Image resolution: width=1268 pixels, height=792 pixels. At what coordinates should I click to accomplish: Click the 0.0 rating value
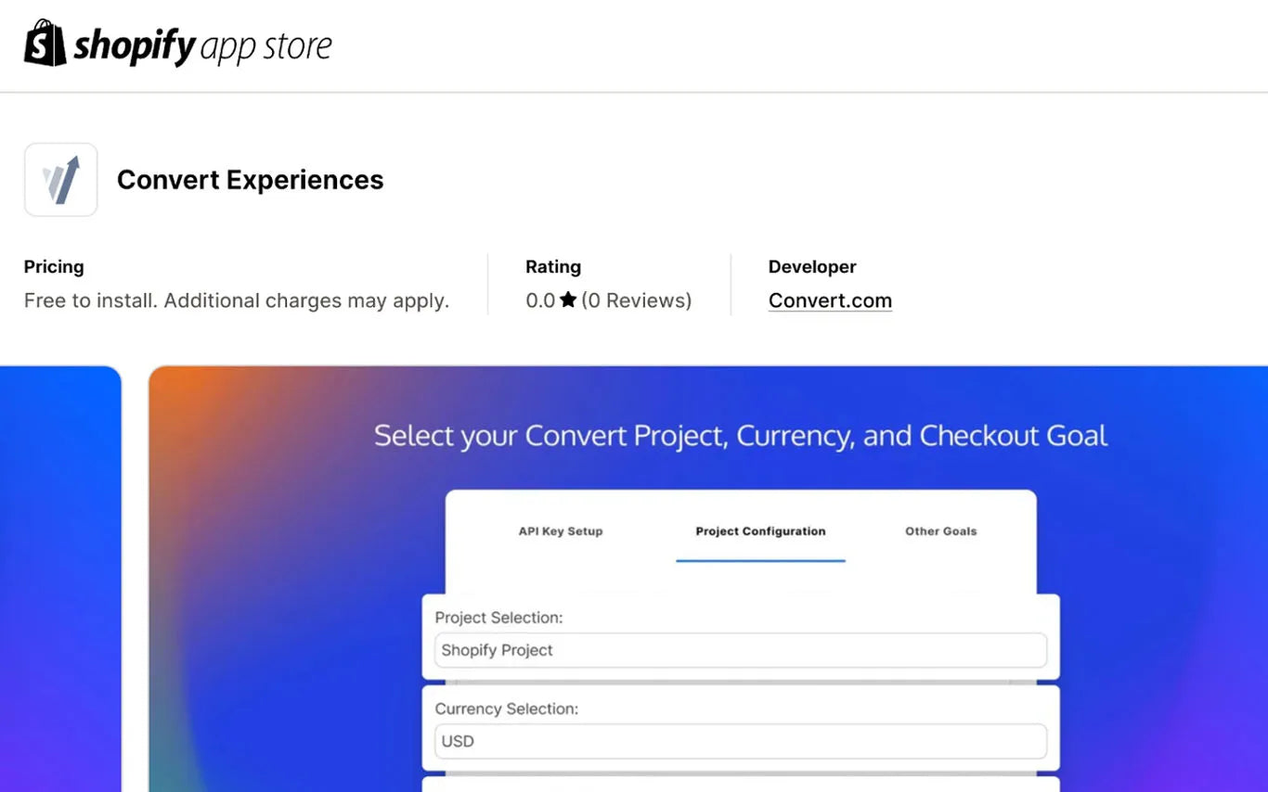click(540, 300)
